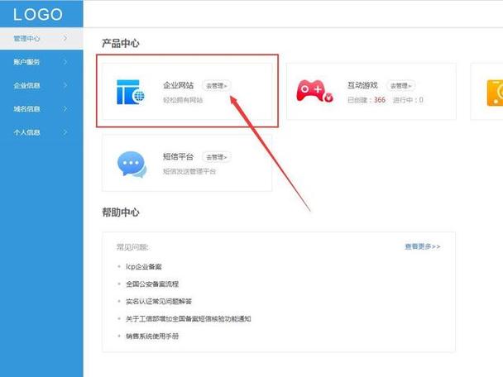
Task: Expand the chevron beside 个人信息
Action: (65, 132)
